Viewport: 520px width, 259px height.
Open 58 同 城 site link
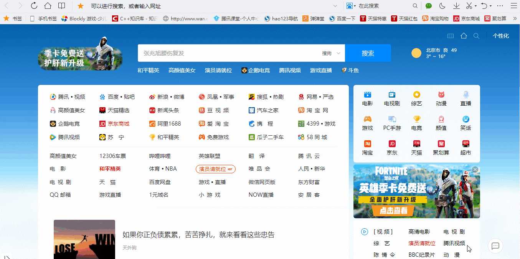pyautogui.click(x=312, y=137)
